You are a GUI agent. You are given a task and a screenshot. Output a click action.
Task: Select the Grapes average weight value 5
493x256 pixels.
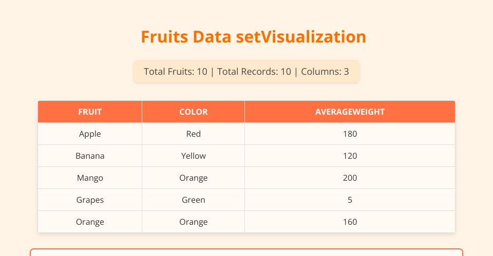[350, 200]
